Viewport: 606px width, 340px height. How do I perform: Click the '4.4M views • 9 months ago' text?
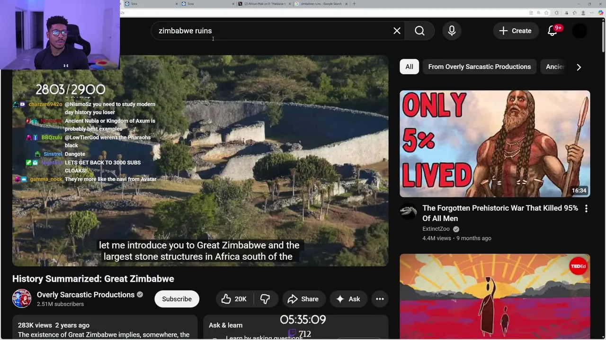[x=457, y=238]
